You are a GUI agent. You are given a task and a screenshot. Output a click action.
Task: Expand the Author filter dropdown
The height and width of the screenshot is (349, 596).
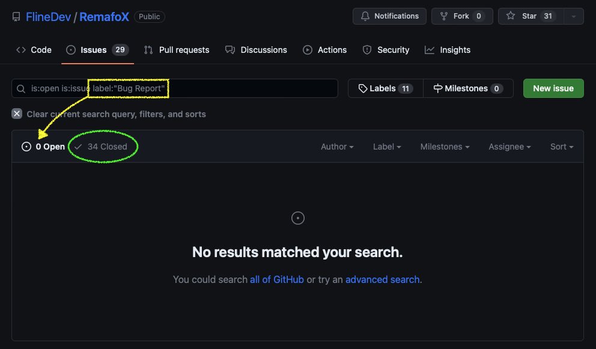[337, 147]
